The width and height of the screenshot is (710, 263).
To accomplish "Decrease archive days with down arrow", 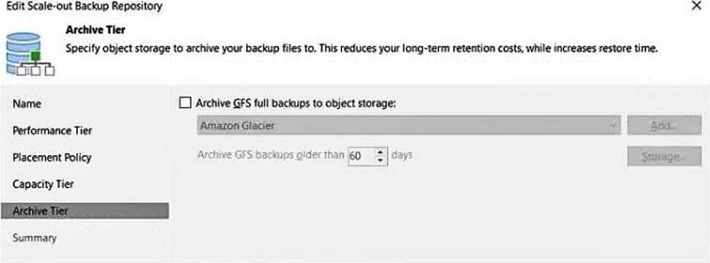I will tap(380, 160).
